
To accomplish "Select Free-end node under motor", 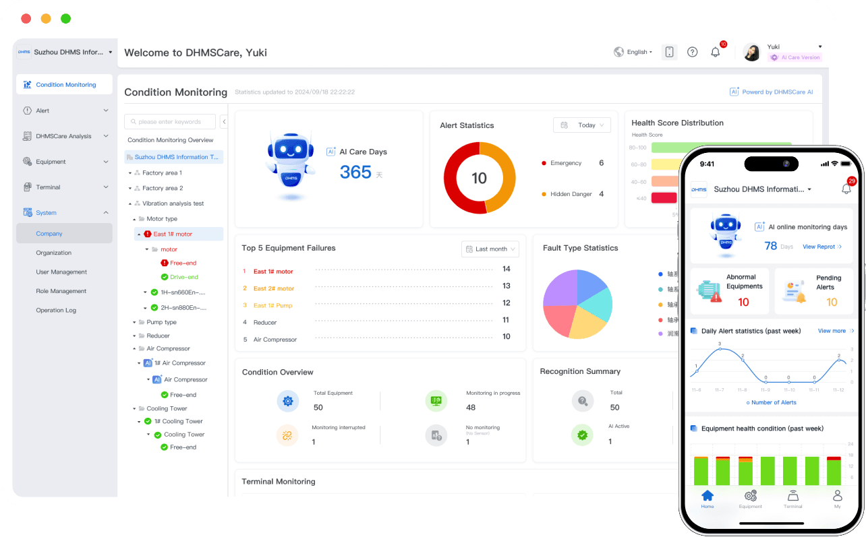I will 178,263.
